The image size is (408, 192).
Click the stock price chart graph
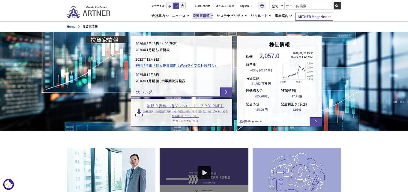(293, 70)
